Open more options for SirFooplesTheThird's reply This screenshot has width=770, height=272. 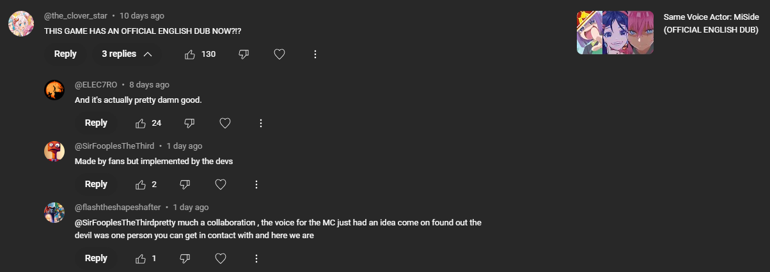(x=256, y=185)
